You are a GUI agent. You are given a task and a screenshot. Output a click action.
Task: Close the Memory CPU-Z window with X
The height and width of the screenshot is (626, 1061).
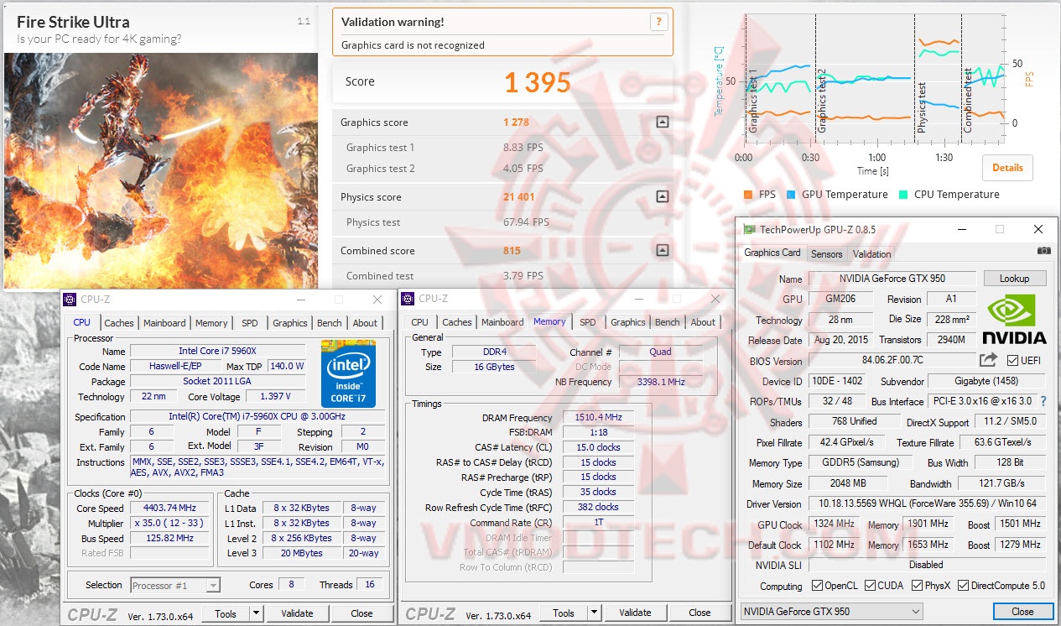[x=715, y=298]
